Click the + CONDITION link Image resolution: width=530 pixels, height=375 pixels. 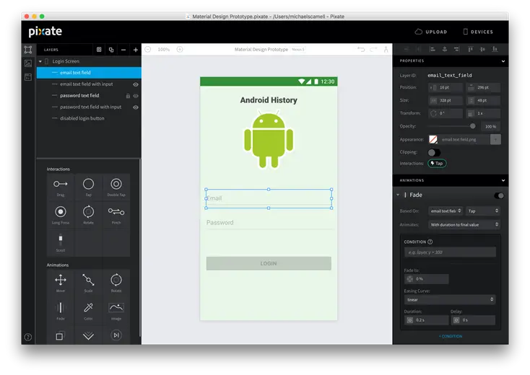(451, 336)
